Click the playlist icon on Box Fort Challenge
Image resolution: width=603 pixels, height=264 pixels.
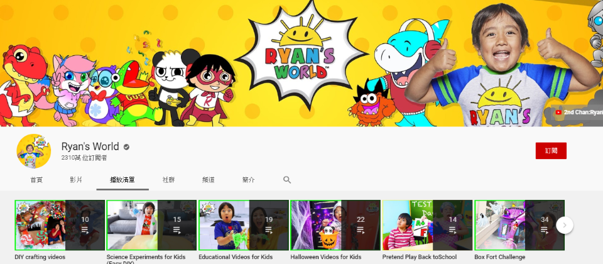(545, 230)
